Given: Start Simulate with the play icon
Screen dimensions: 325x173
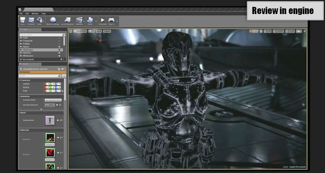Looking at the screenshot, I should [x=102, y=20].
